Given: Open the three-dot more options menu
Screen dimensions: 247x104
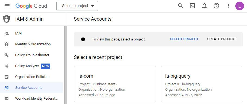Looking at the screenshot, I should click(x=228, y=6).
